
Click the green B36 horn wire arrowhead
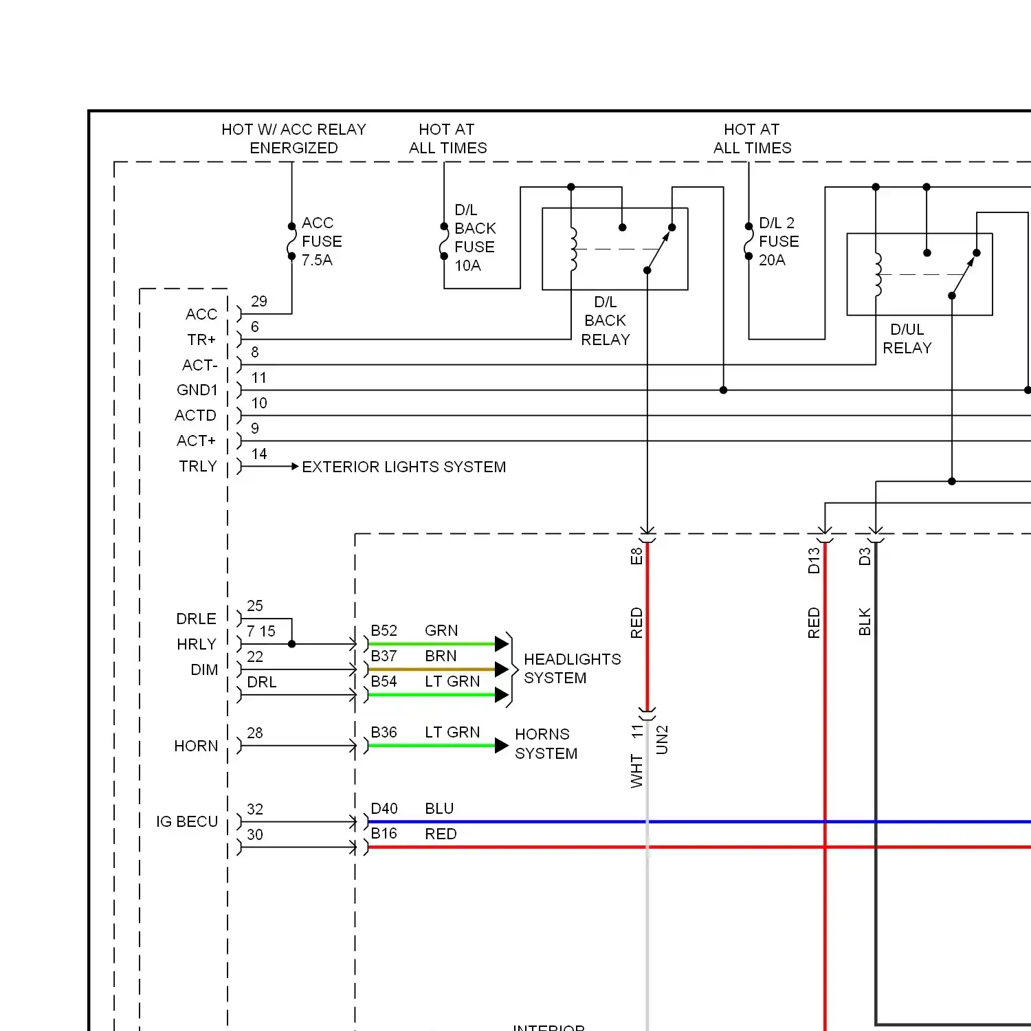coord(502,746)
